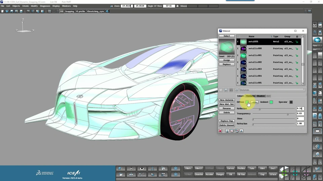This screenshot has width=323, height=181.
Task: Click the Name column header in material list
Action: [251, 37]
